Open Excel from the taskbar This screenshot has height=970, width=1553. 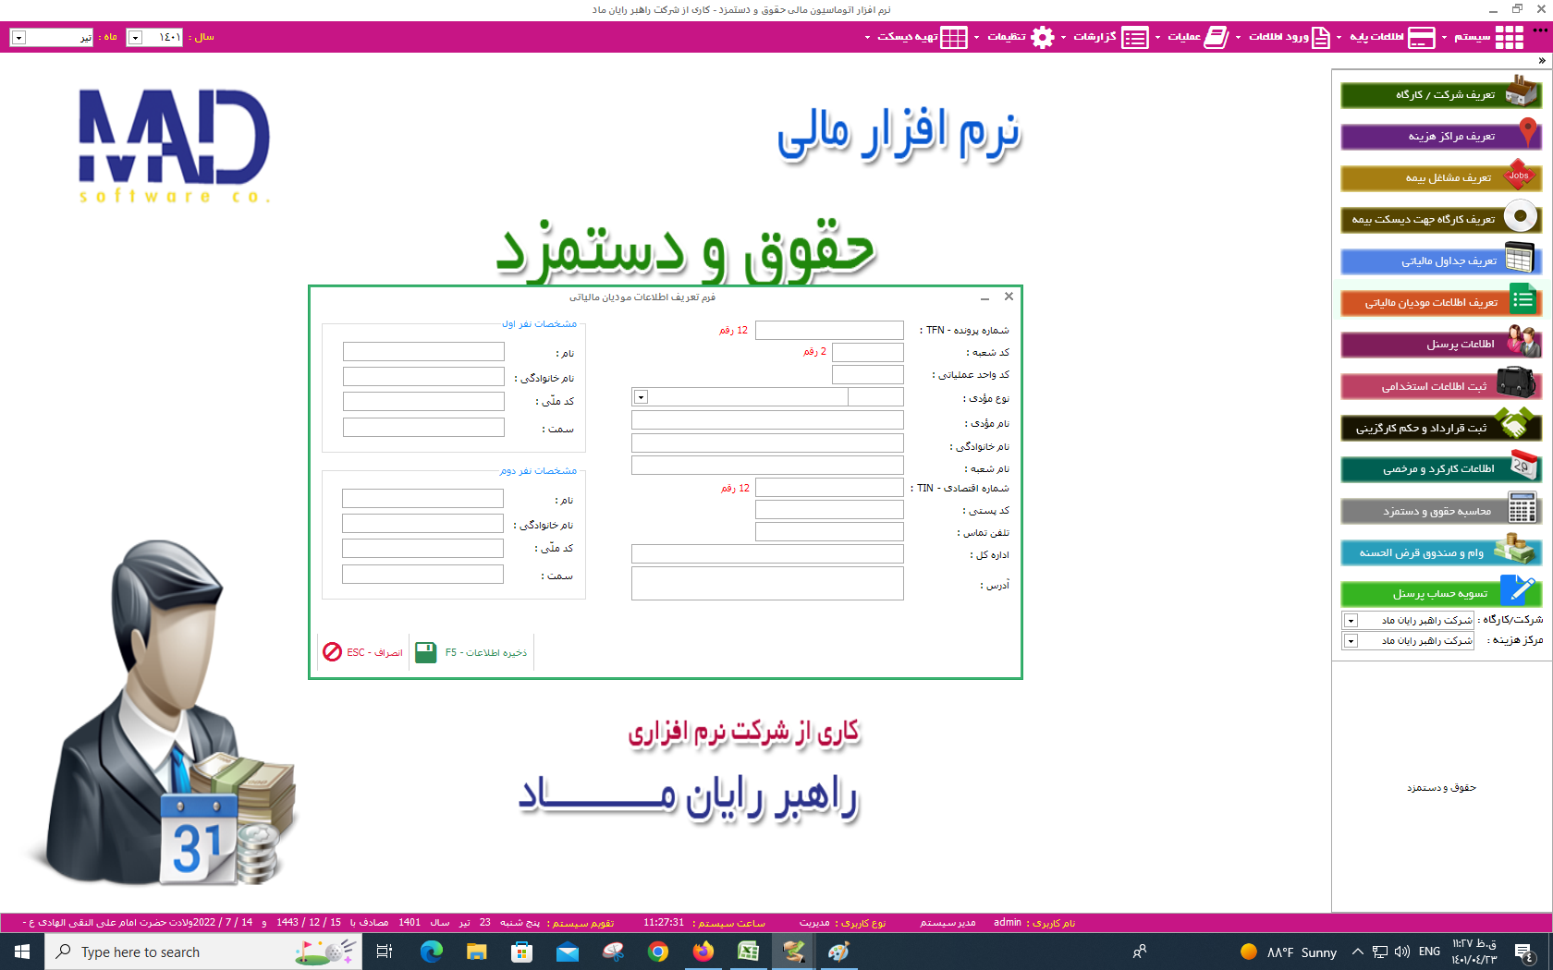(749, 952)
